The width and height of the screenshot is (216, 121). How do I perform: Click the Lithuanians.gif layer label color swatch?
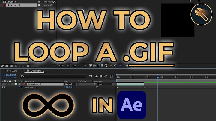pyautogui.click(x=16, y=84)
